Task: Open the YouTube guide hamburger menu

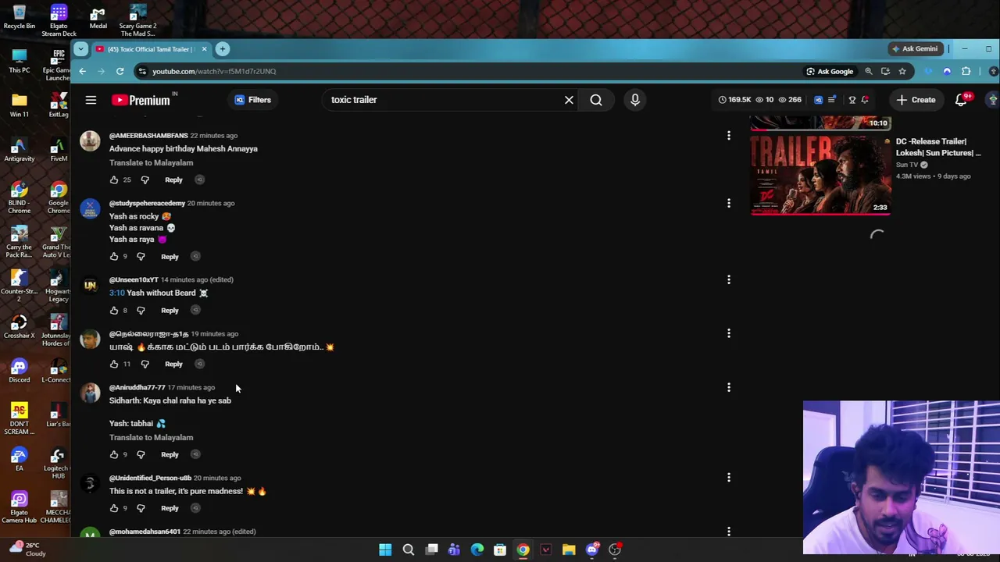Action: point(91,100)
